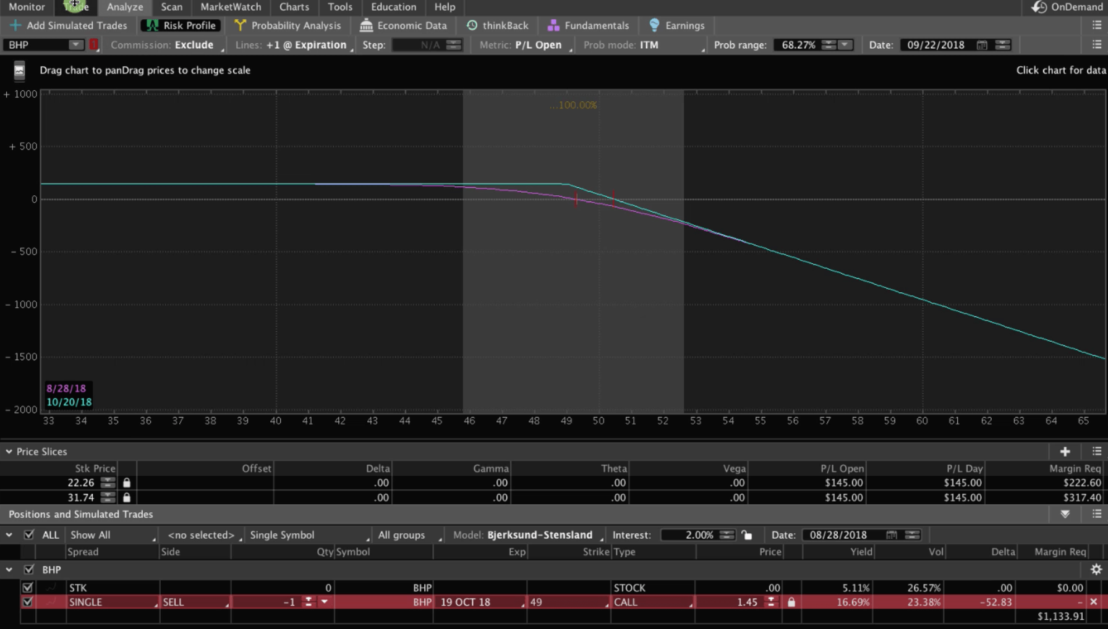The width and height of the screenshot is (1108, 629).
Task: Toggle the SINGLE call row checkbox
Action: tap(27, 602)
